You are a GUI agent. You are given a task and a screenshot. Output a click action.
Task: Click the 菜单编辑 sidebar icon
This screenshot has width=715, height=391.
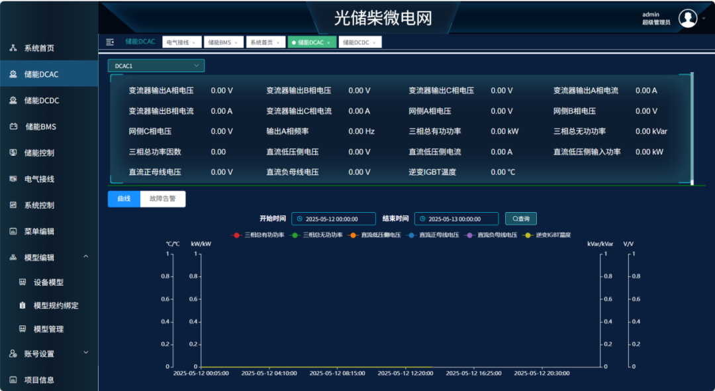coord(13,231)
